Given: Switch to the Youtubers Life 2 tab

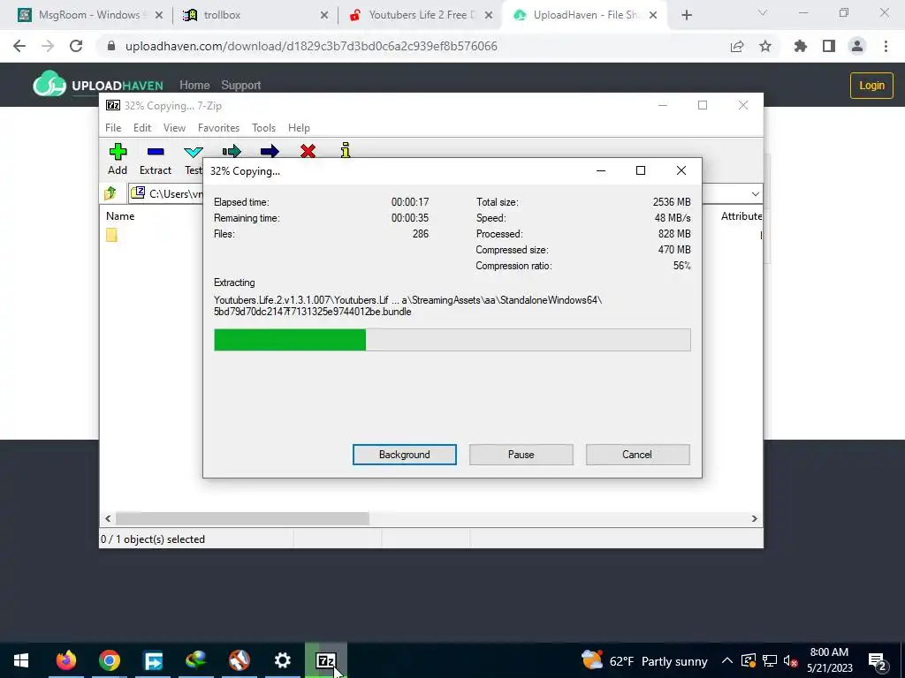Looking at the screenshot, I should click(x=421, y=15).
